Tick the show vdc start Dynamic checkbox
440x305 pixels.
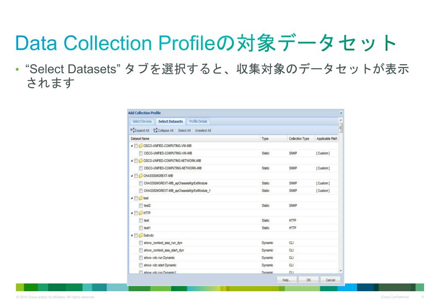(x=141, y=265)
